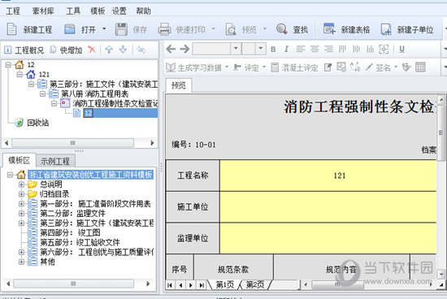This screenshot has width=447, height=299.
Task: Click the 预览 preview icon
Action: click(231, 29)
